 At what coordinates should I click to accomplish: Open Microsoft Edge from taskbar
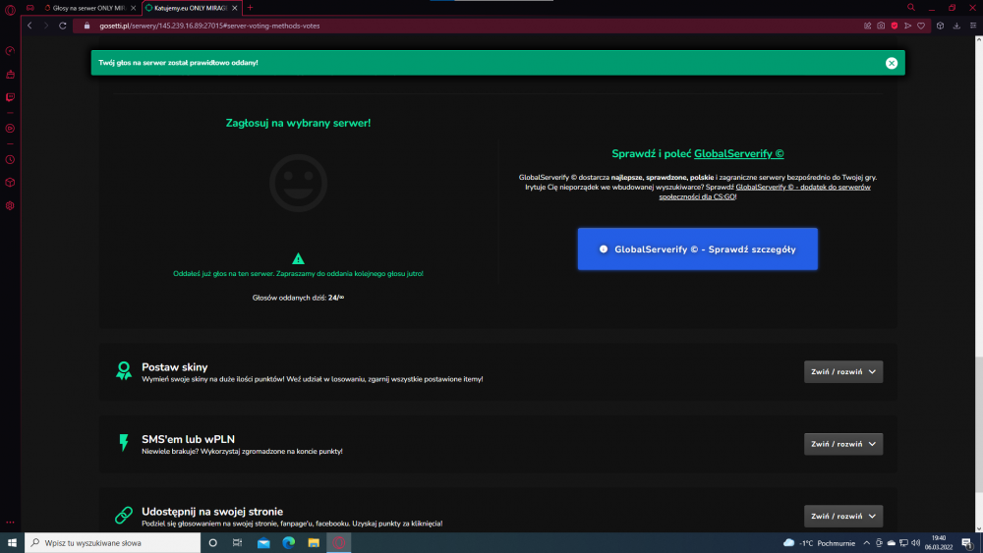coord(288,543)
